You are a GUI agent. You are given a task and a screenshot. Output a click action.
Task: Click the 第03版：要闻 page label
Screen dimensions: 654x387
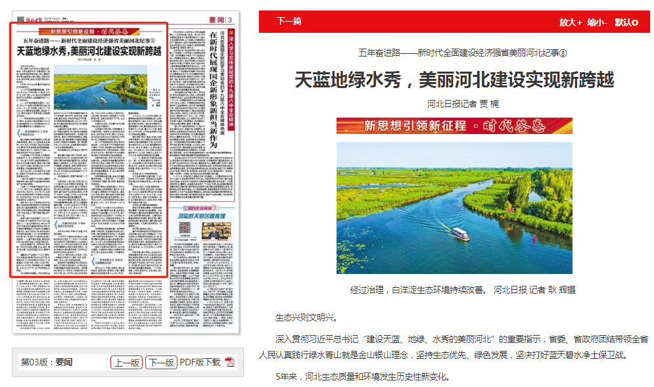point(47,363)
